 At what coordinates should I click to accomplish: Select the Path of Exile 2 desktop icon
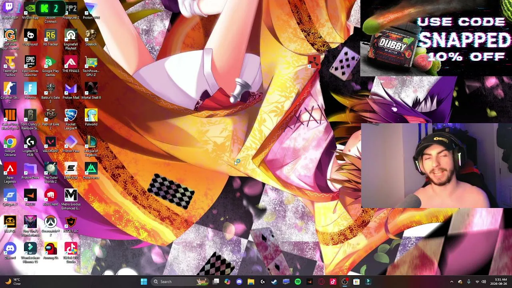click(50, 120)
